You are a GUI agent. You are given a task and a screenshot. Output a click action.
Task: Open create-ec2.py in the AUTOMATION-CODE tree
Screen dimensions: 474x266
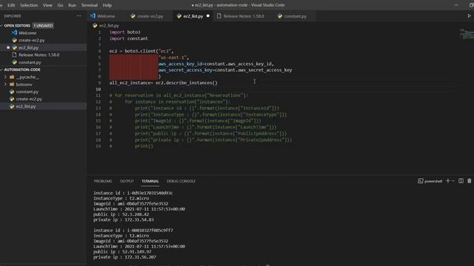[29, 99]
